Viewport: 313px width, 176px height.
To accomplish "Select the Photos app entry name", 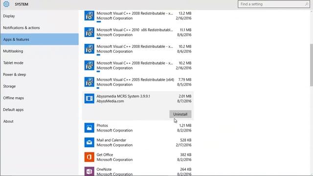I will tap(102, 126).
